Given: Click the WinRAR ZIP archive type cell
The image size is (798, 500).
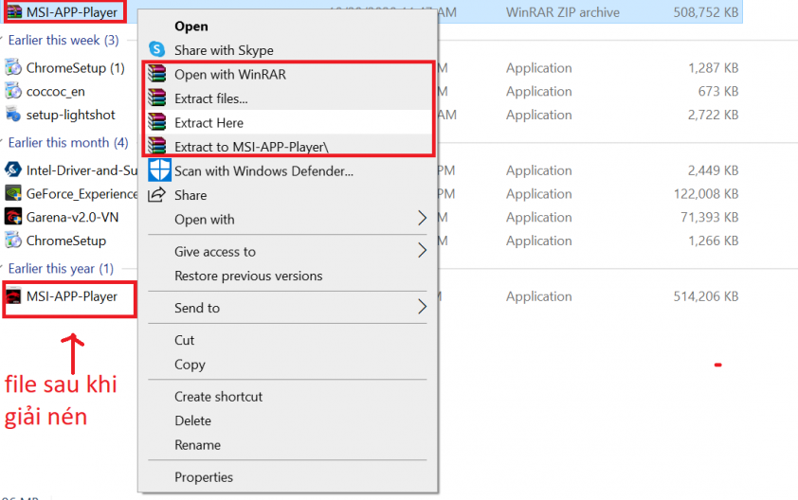Looking at the screenshot, I should [x=562, y=12].
